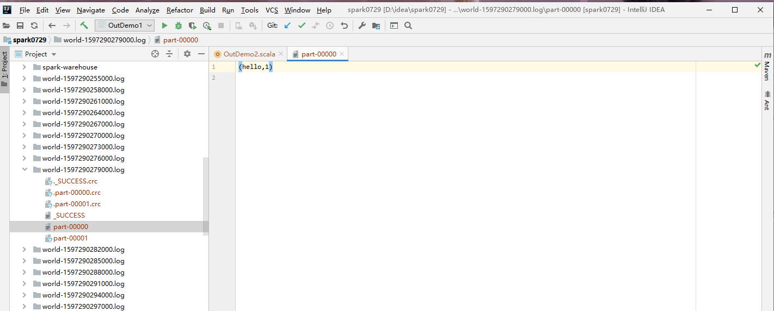
Task: Open the Refactor menu
Action: [x=180, y=10]
